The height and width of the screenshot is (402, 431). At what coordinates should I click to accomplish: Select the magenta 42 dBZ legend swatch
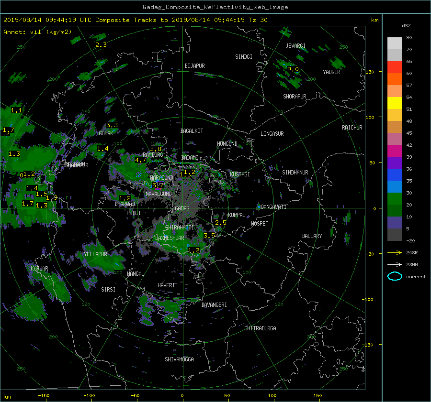tap(395, 151)
